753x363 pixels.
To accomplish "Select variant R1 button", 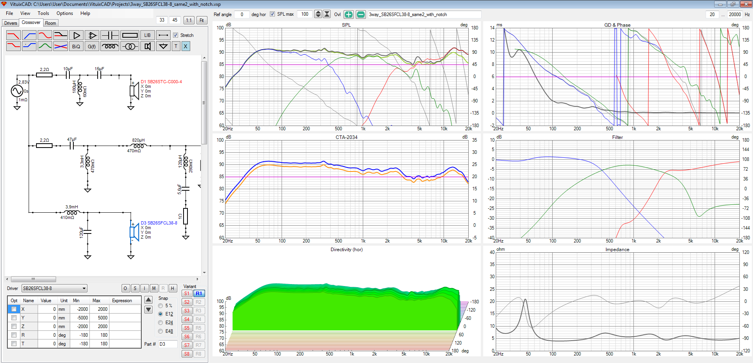I will [199, 294].
